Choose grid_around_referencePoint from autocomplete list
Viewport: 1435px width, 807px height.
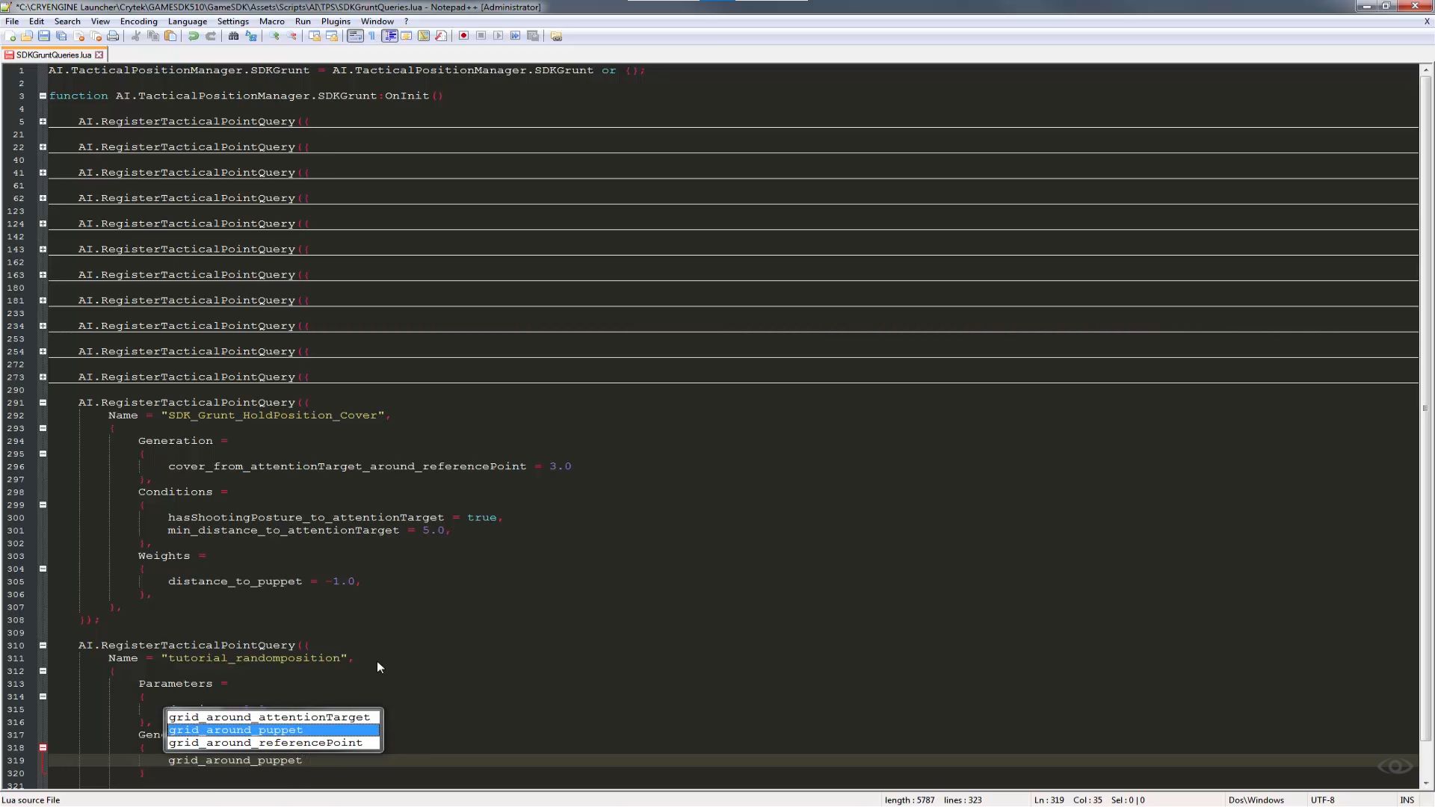(x=265, y=743)
